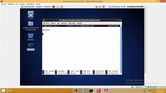Click the orange update notifier icon in panel
The height and width of the screenshot is (93, 166).
coord(96,7)
